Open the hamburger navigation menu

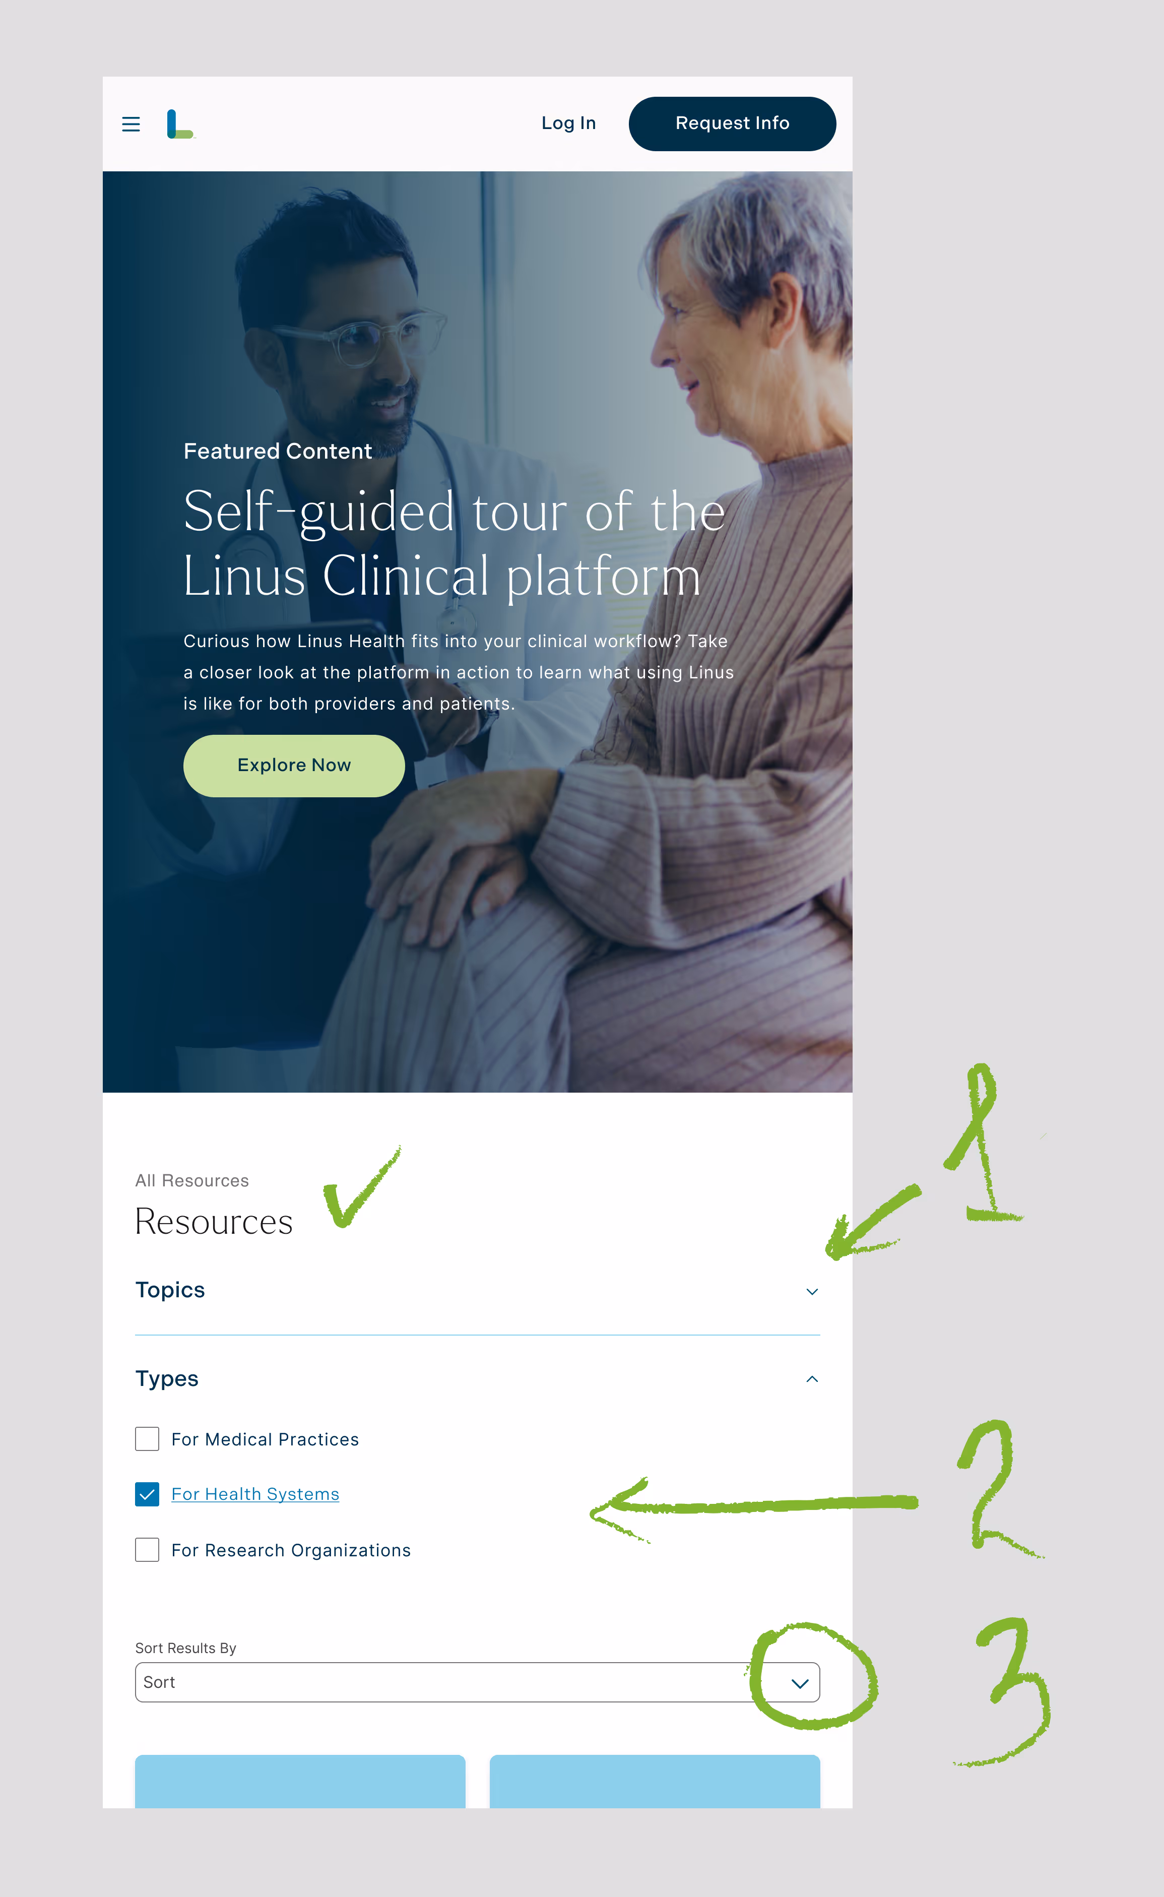[x=131, y=124]
